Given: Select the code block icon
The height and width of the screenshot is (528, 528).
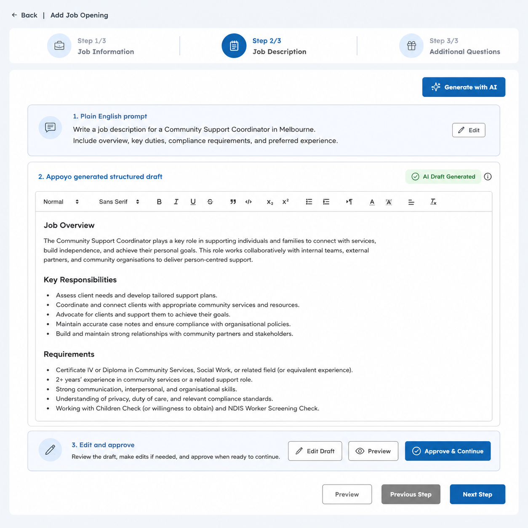Looking at the screenshot, I should (248, 202).
